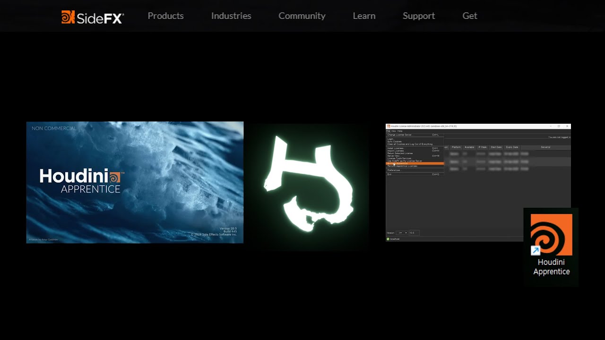The width and height of the screenshot is (605, 340).
Task: Choose Change License Server from the menu
Action: click(x=415, y=135)
